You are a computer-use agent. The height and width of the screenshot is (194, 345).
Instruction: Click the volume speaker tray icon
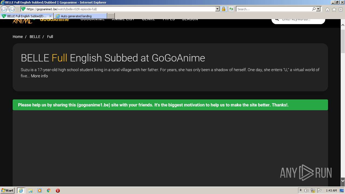[306, 190]
